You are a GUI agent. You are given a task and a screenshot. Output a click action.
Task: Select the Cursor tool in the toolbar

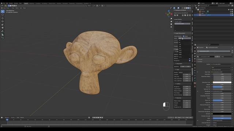coord(3,15)
